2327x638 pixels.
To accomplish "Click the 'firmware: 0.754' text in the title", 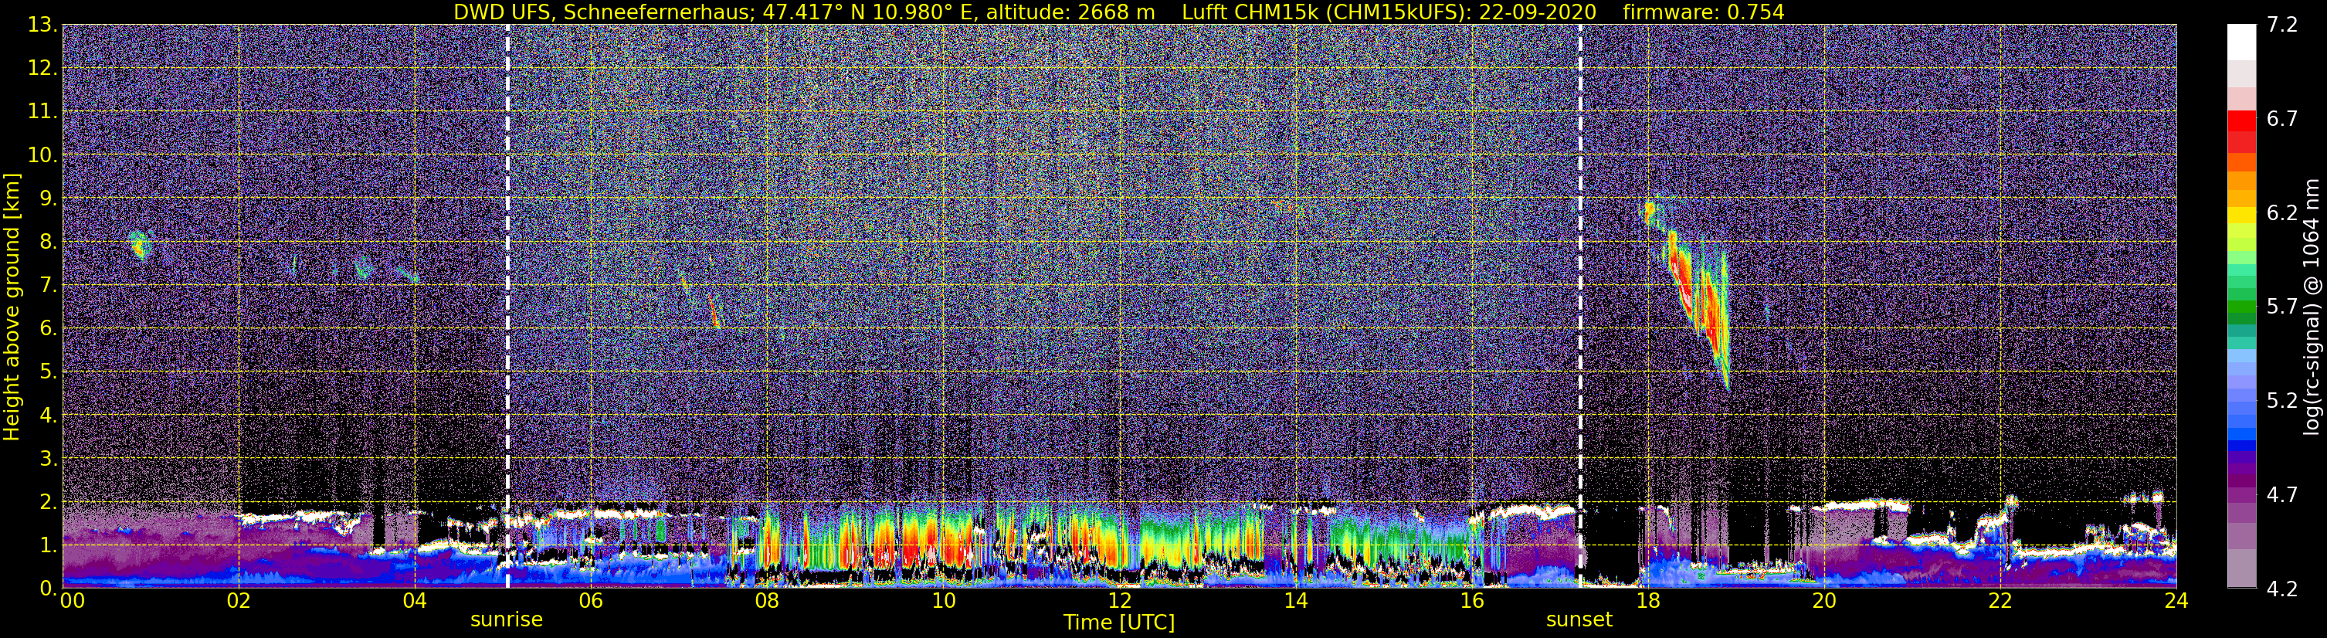I will click(1704, 12).
